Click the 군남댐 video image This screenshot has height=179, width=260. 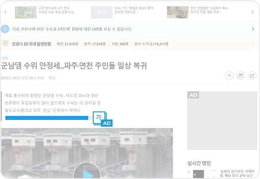pyautogui.click(x=87, y=153)
